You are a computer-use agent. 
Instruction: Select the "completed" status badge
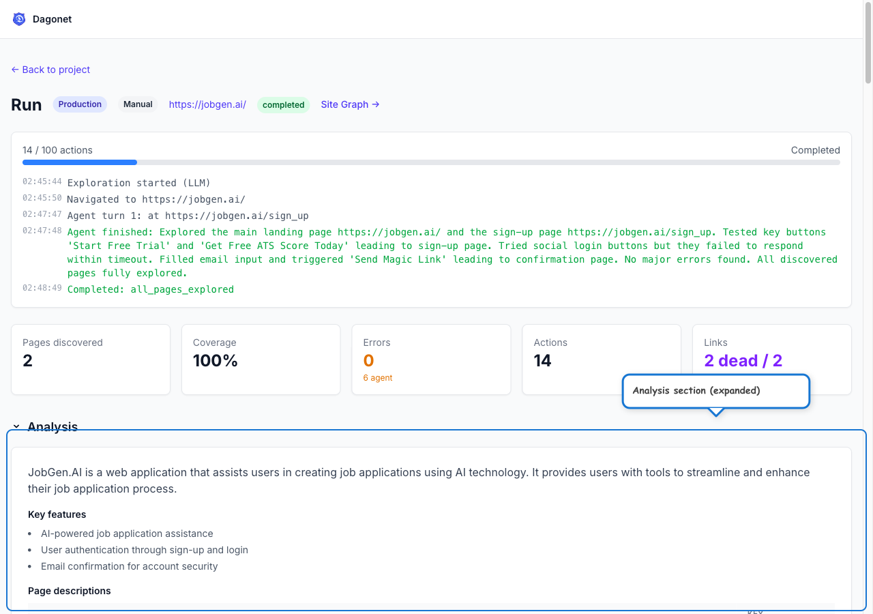pyautogui.click(x=283, y=105)
